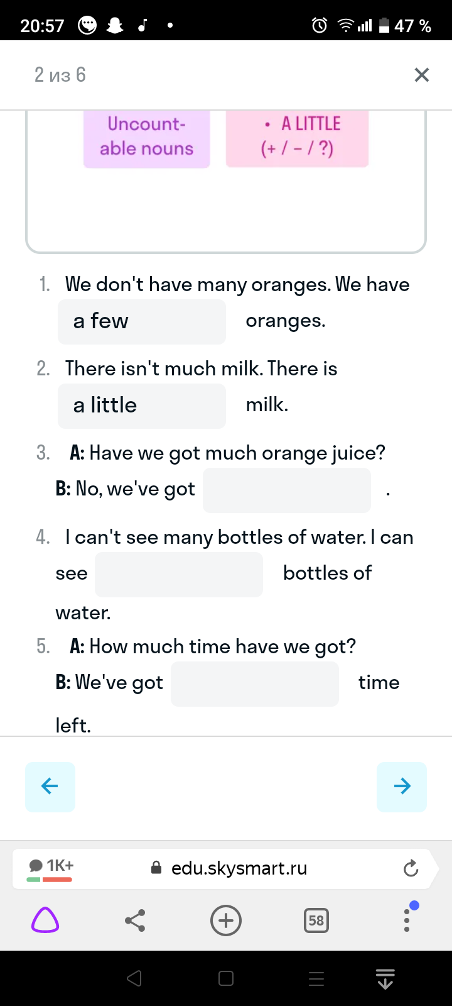Tap the Android home navigation button

tap(226, 978)
